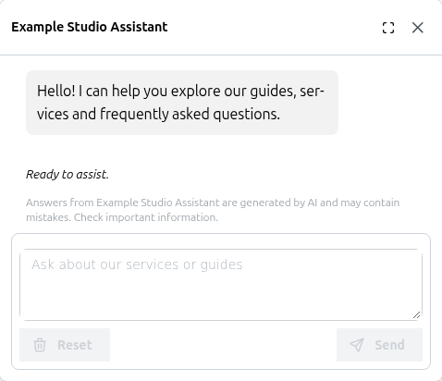
Task: Focus the 'Ask about our services or guides' field
Action: coord(221,285)
